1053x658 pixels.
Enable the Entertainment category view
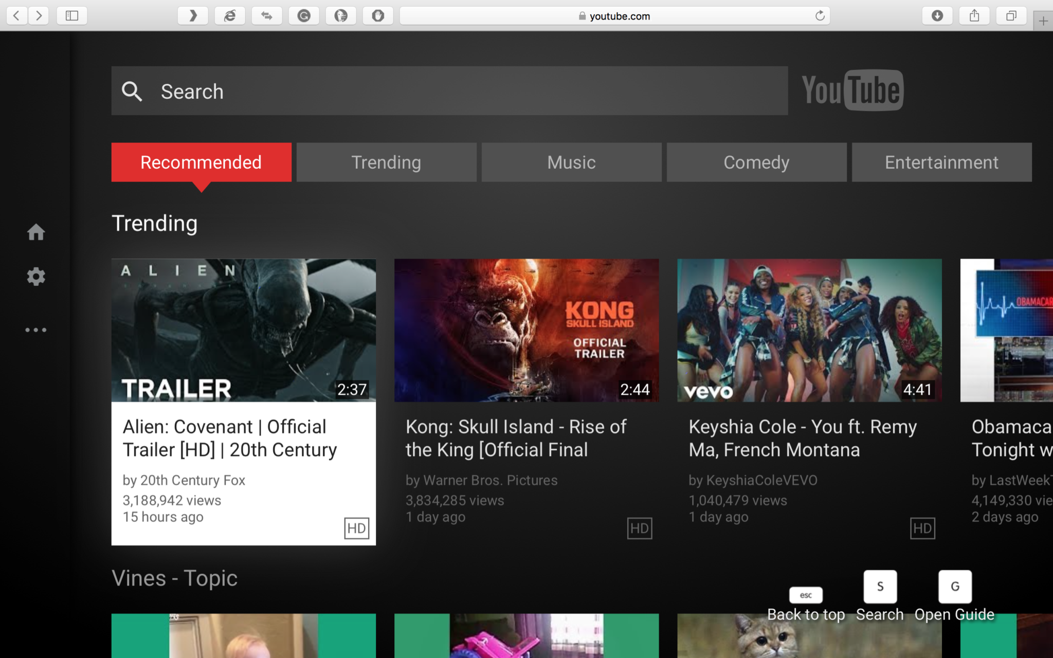pyautogui.click(x=941, y=161)
